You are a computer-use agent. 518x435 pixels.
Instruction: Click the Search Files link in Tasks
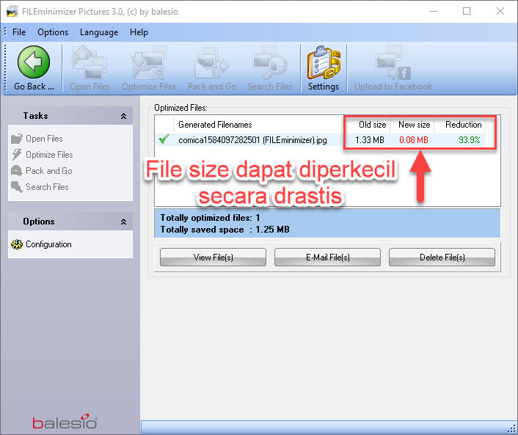[47, 187]
